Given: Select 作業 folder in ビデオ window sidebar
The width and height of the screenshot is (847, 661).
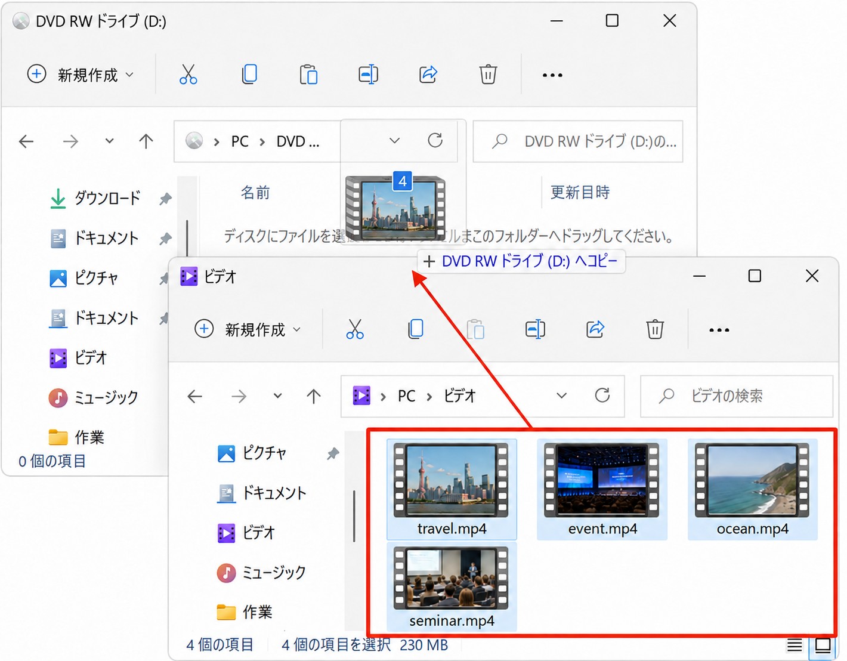Looking at the screenshot, I should coord(245,612).
